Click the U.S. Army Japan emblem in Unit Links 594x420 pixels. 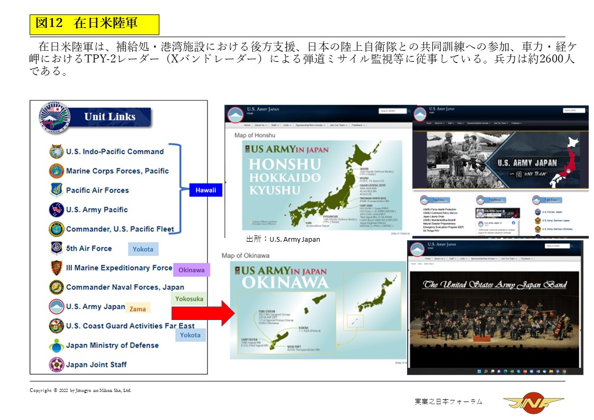tap(56, 306)
